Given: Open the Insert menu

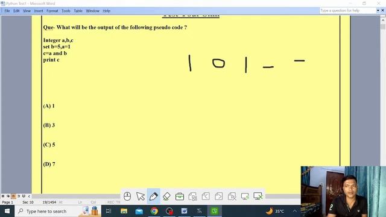Looking at the screenshot, I should click(x=39, y=11).
